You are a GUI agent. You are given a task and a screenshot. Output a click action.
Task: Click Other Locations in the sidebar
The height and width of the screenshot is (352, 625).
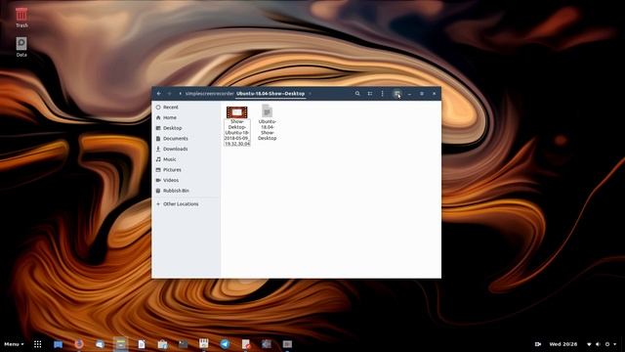point(186,204)
